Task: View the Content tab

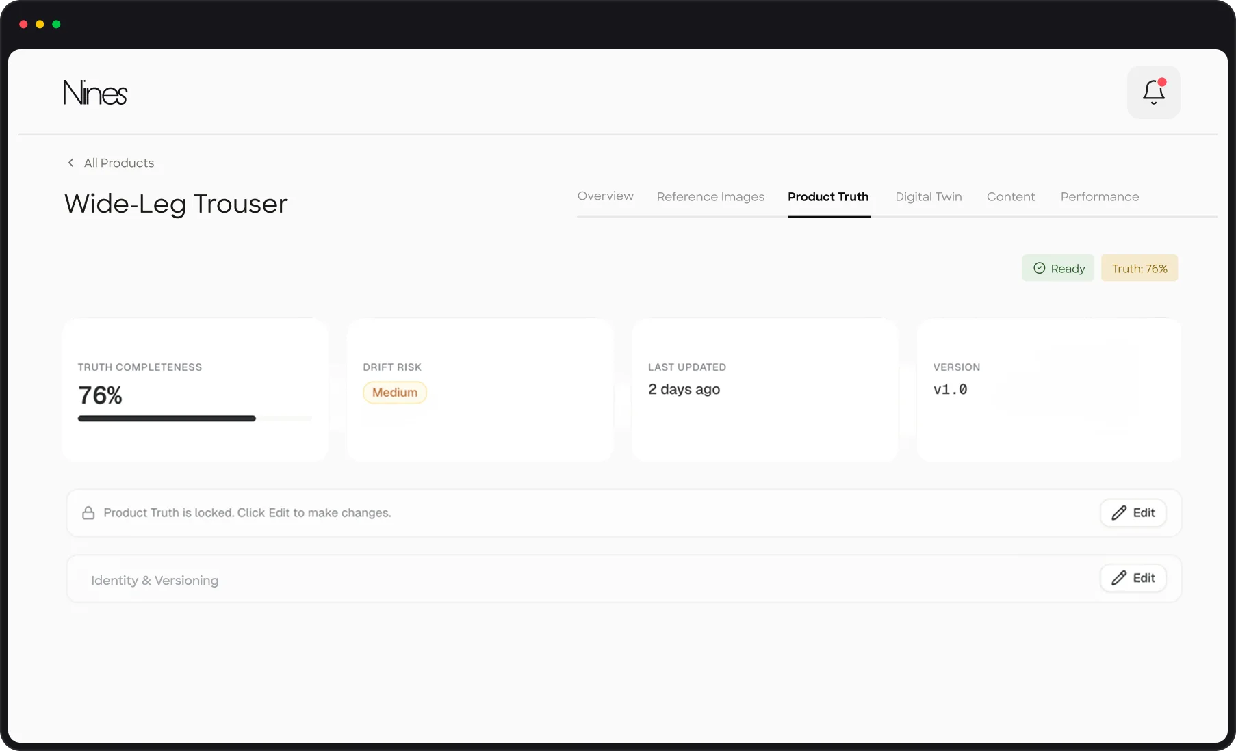Action: [1011, 196]
